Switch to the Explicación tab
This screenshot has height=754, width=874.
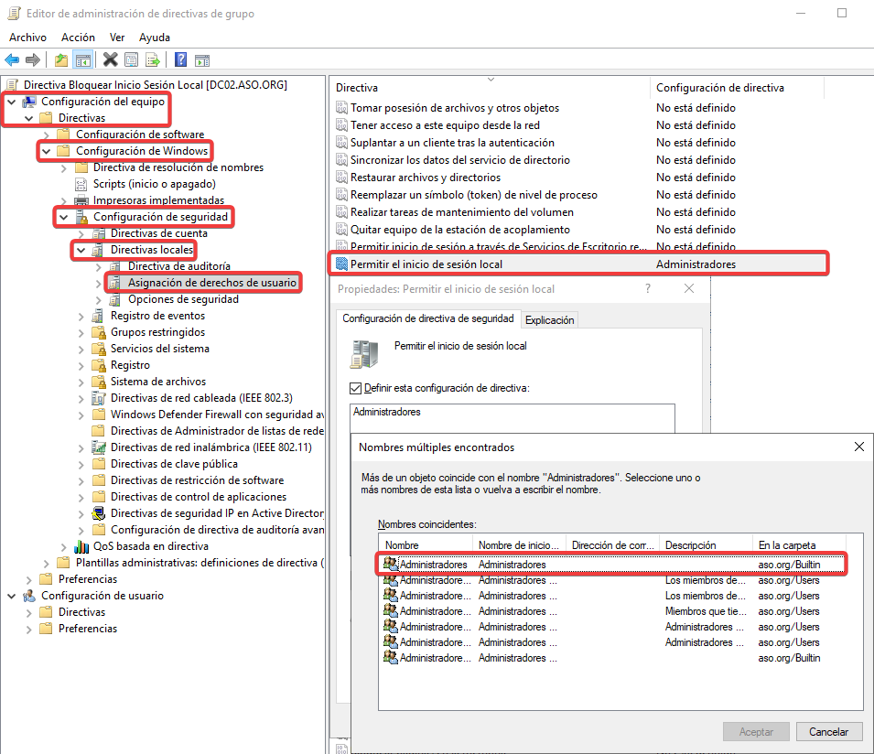click(549, 320)
